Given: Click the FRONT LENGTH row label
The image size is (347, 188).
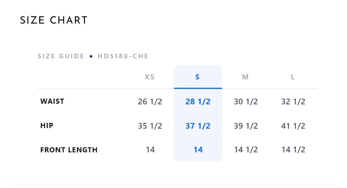Looking at the screenshot, I should [x=69, y=150].
